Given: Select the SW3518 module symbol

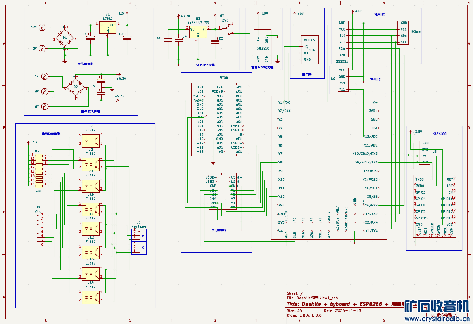Looking at the screenshot, I should tap(262, 46).
